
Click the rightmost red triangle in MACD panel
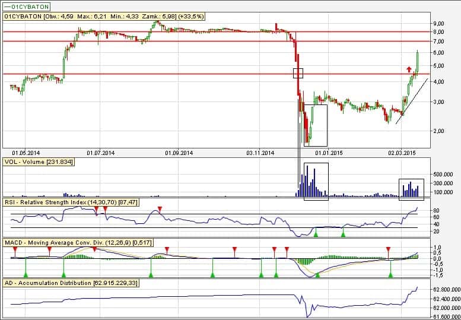tap(388, 249)
